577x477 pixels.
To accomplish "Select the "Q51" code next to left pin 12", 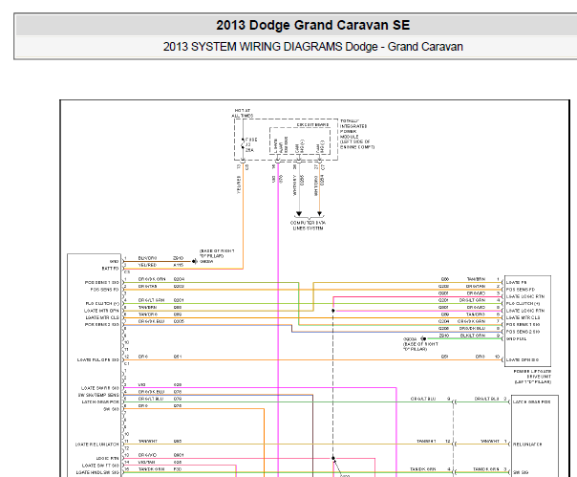I will pos(178,357).
